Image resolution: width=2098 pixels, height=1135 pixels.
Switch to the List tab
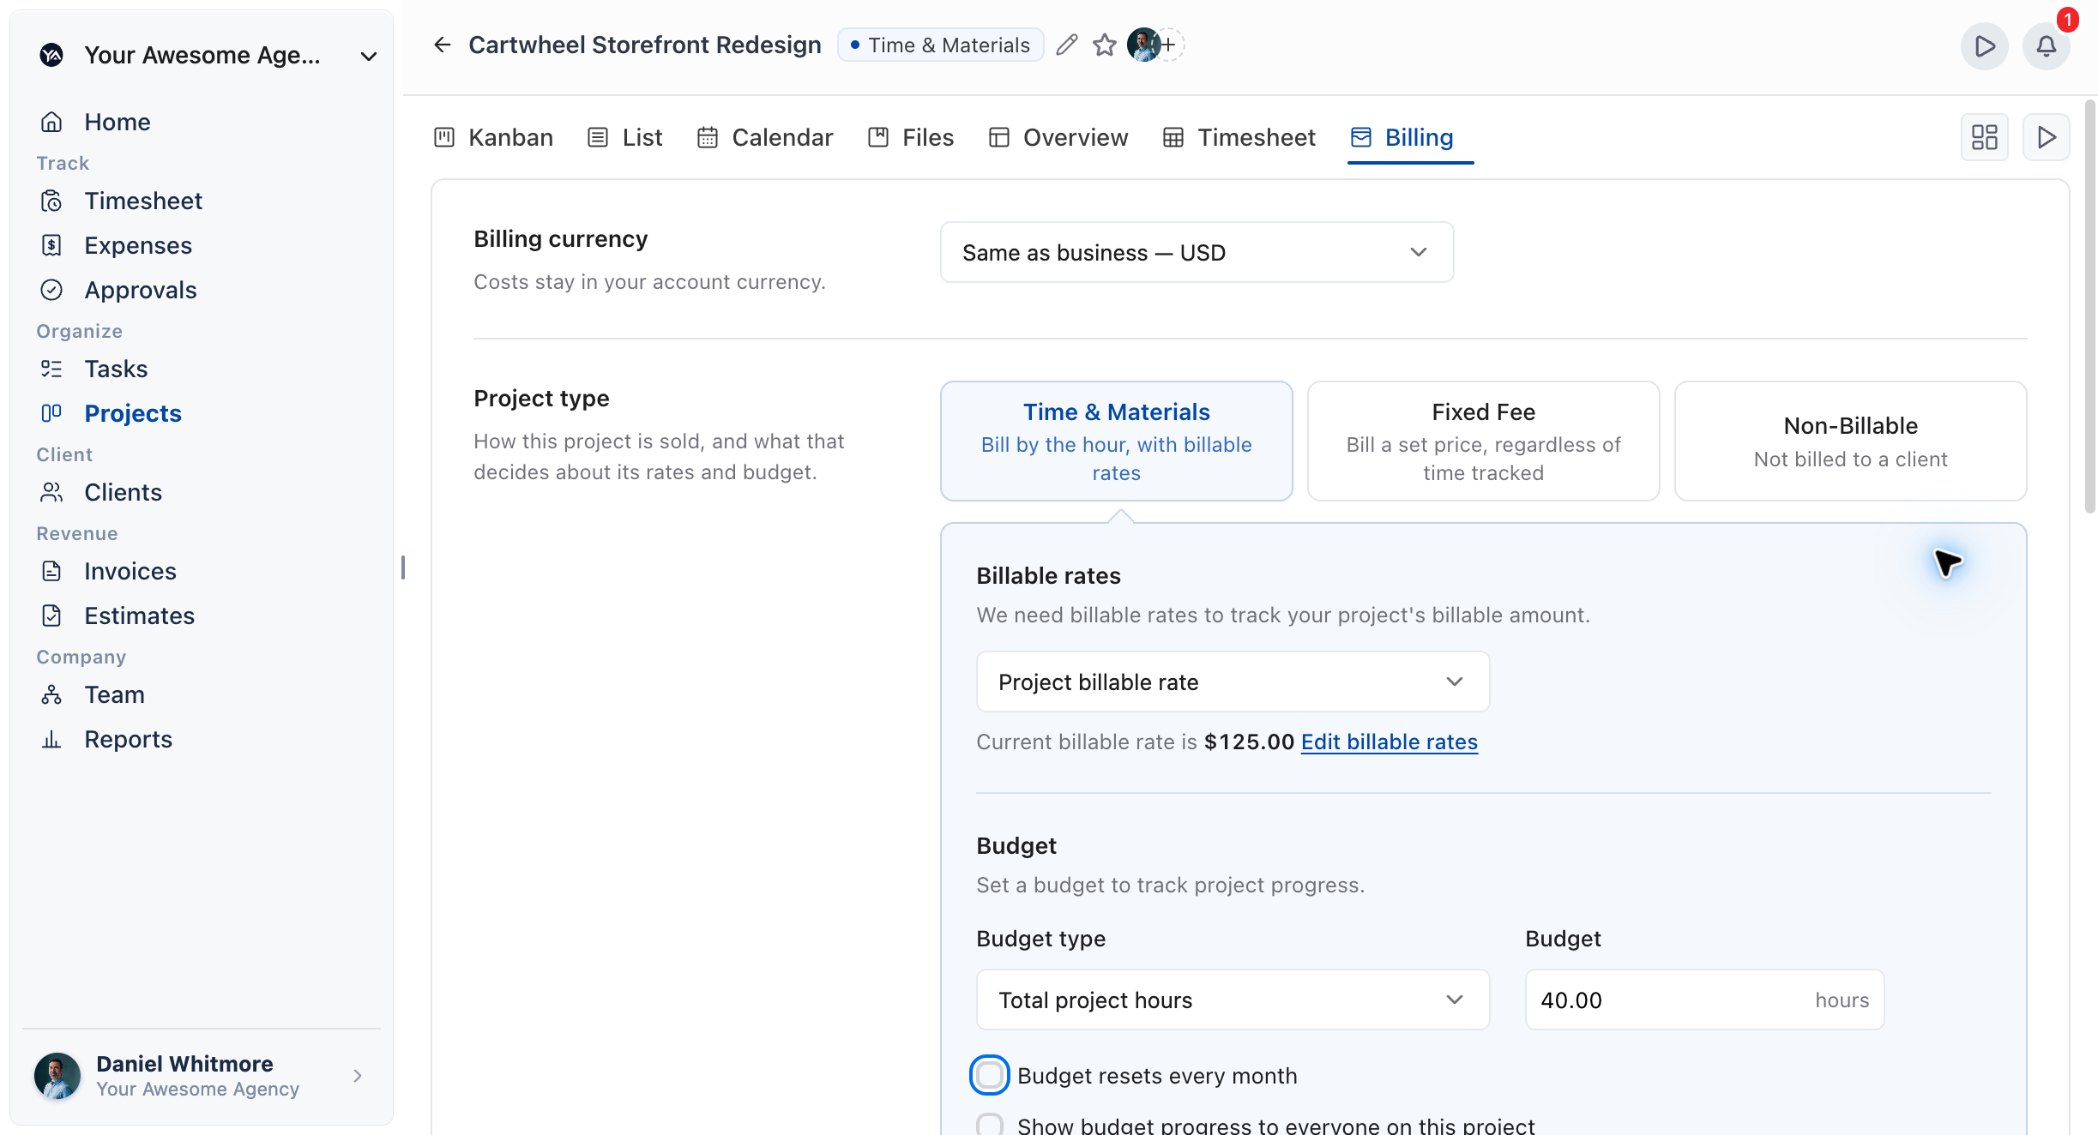coord(624,137)
